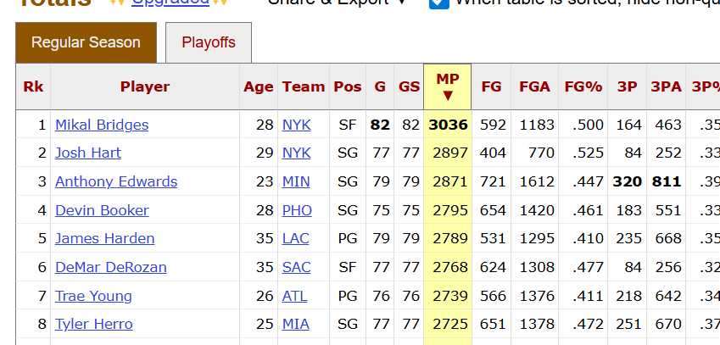Sort table by Age column header
The width and height of the screenshot is (720, 345).
pos(259,86)
